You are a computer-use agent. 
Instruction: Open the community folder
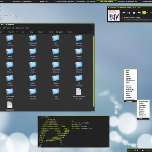[33, 38]
